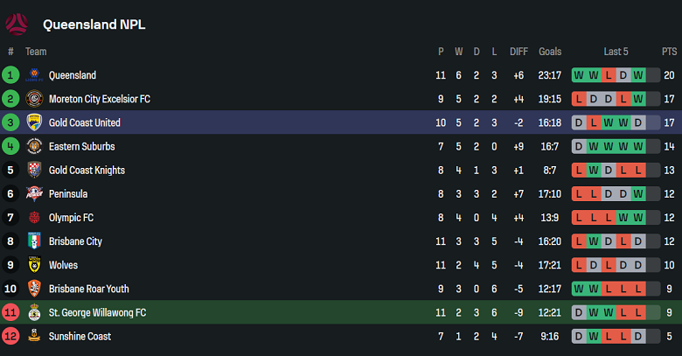The width and height of the screenshot is (682, 356).
Task: Click the Queensland NPL title heading
Action: [x=94, y=24]
